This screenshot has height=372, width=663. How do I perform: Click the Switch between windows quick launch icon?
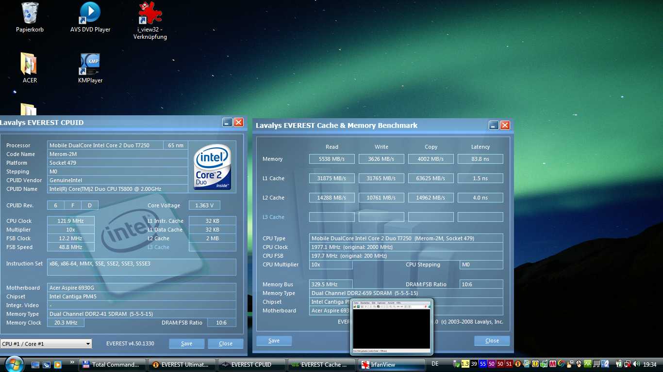pos(47,364)
